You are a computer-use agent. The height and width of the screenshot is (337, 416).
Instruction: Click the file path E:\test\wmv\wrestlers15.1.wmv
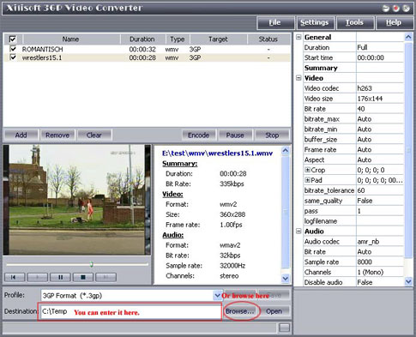click(x=217, y=153)
